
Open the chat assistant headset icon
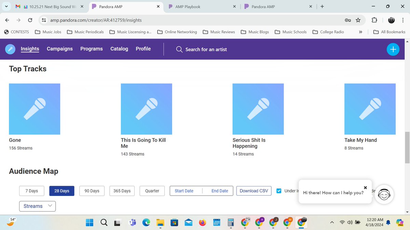click(384, 195)
